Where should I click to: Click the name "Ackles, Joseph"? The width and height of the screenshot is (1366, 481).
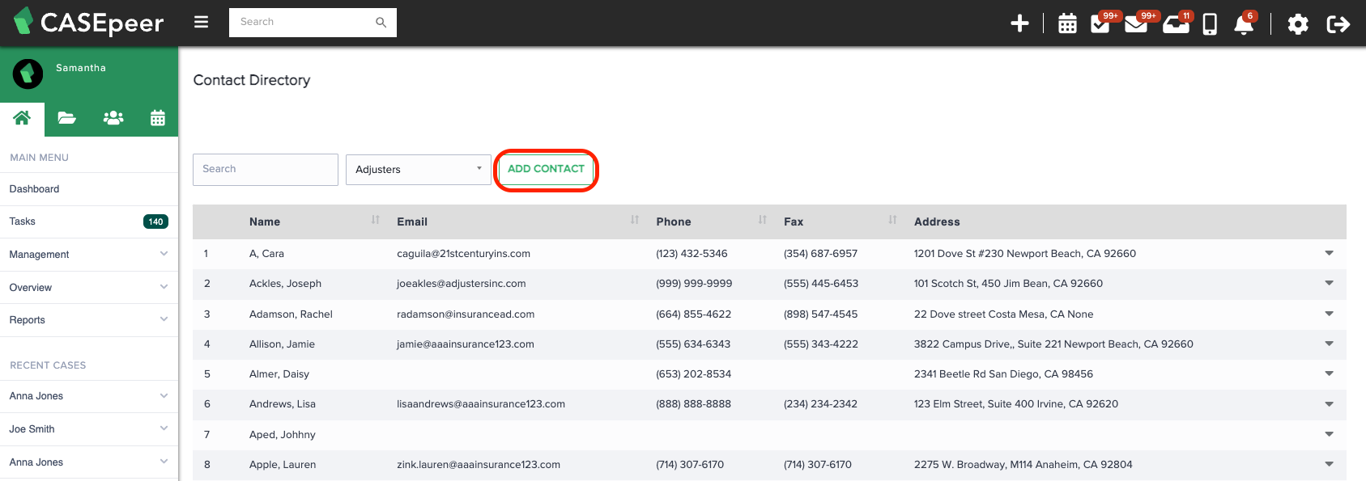point(285,284)
